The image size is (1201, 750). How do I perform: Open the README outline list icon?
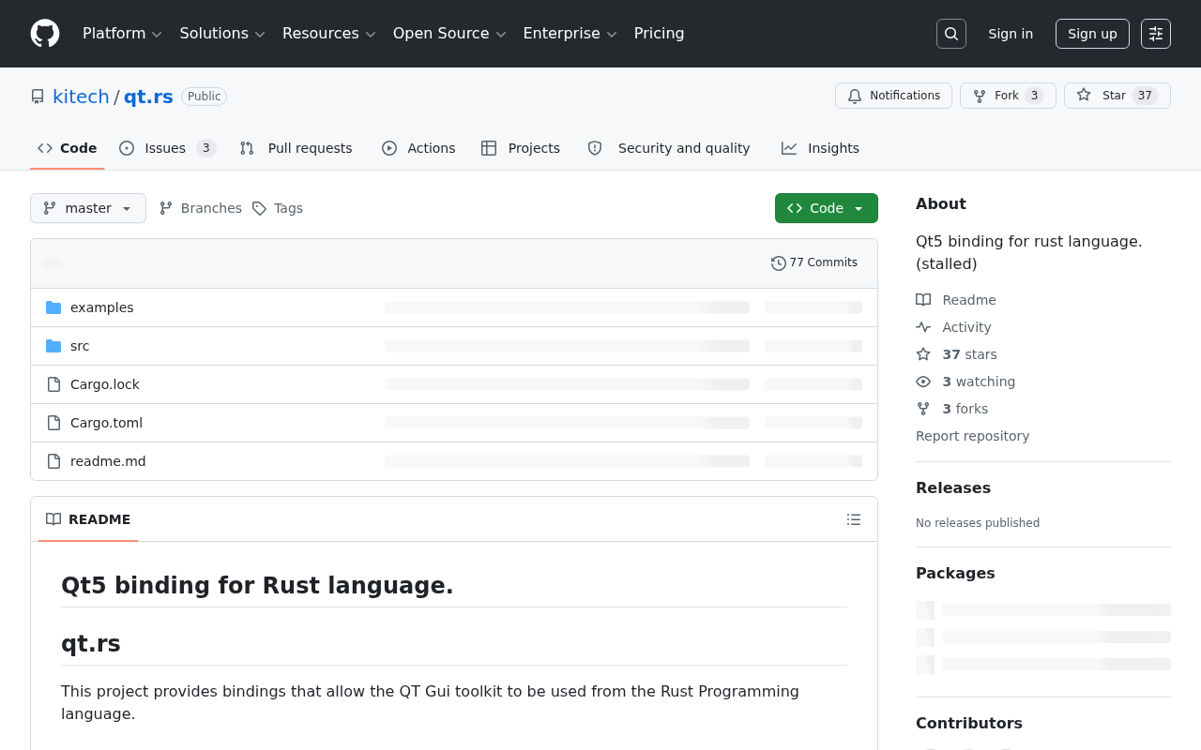pyautogui.click(x=854, y=519)
